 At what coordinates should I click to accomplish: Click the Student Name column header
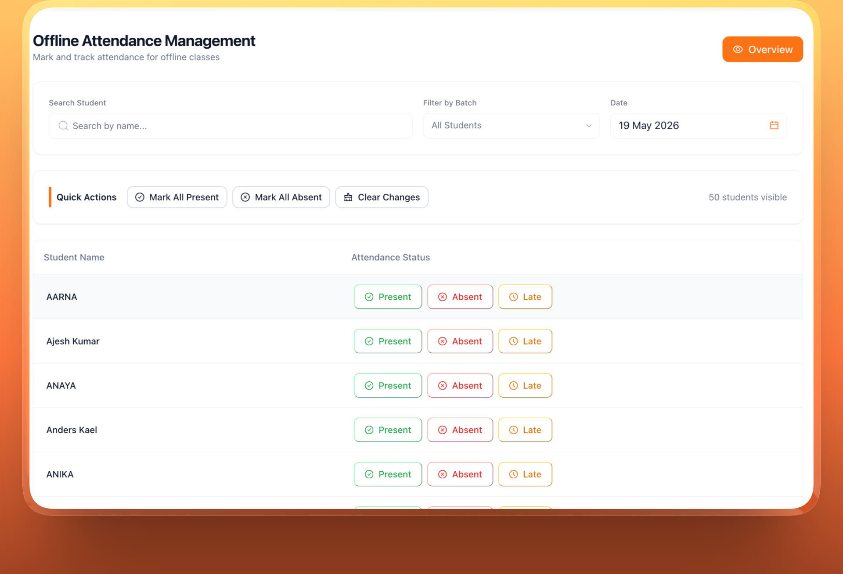tap(74, 257)
